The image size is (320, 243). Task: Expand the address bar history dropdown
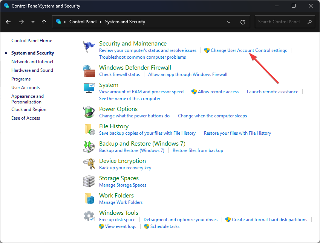point(229,22)
